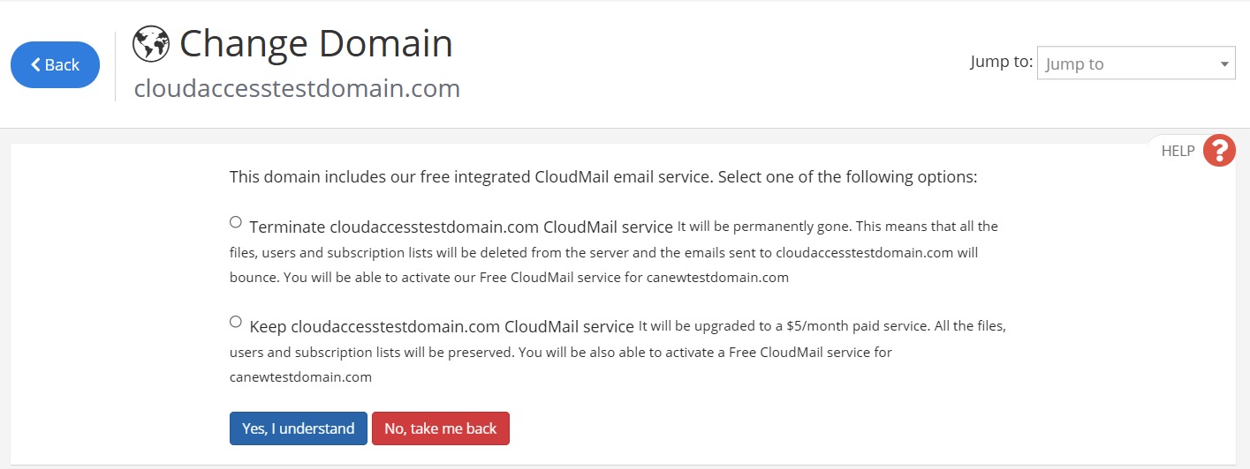Click the Jump to dropdown arrow
This screenshot has width=1250, height=469.
(x=1224, y=64)
